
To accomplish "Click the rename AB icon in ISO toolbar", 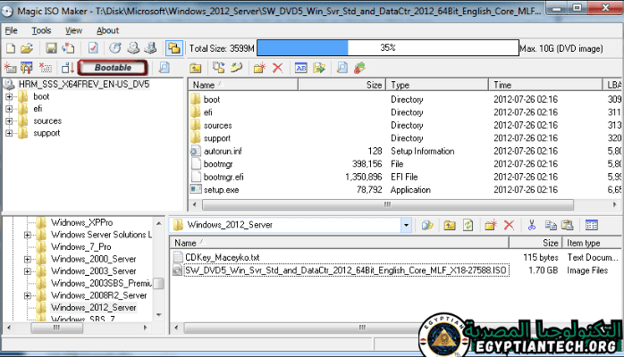I will pos(300,67).
